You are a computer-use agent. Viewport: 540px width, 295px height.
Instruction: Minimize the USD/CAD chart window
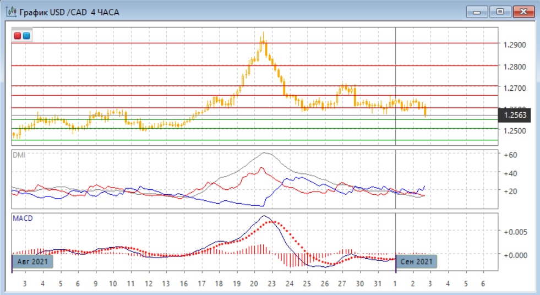477,12
